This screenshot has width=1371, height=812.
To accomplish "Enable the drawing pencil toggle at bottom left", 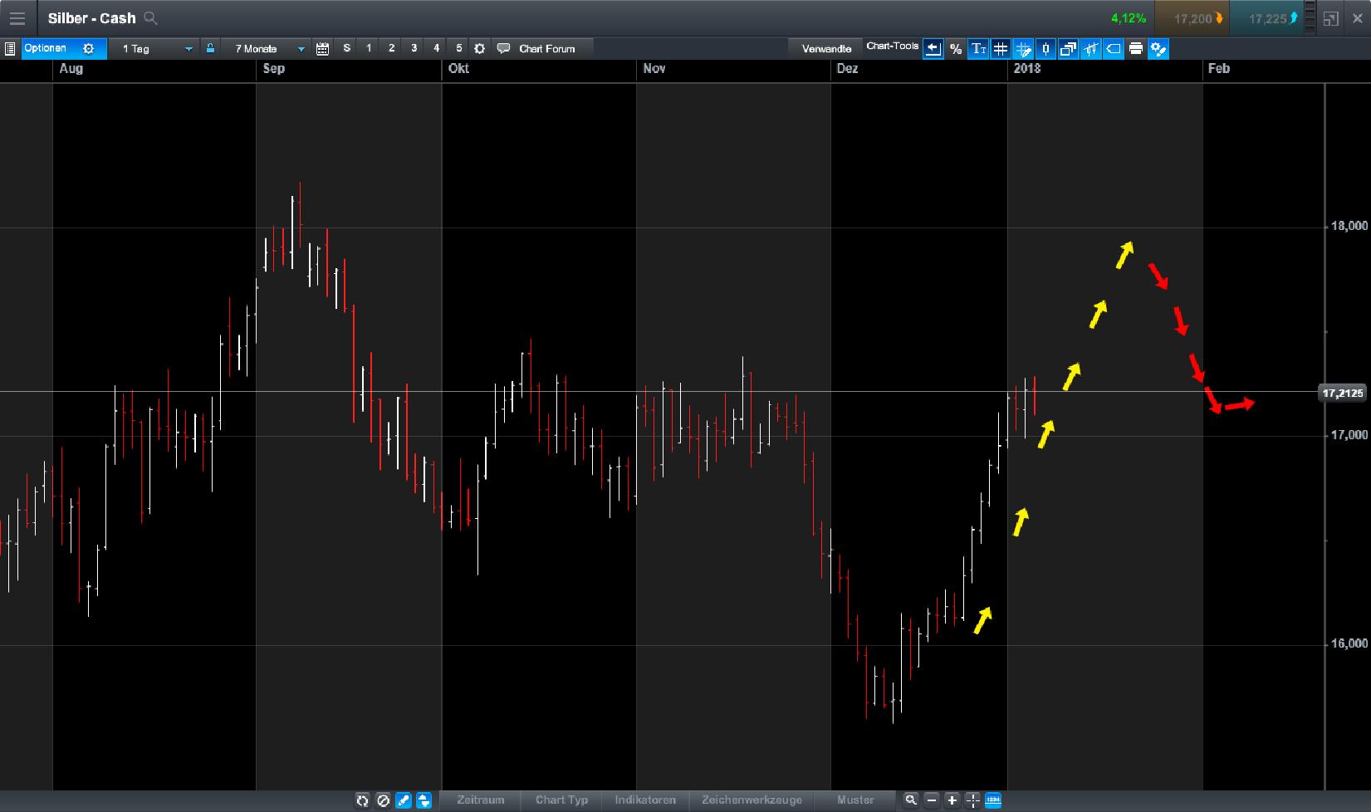I will 403,800.
